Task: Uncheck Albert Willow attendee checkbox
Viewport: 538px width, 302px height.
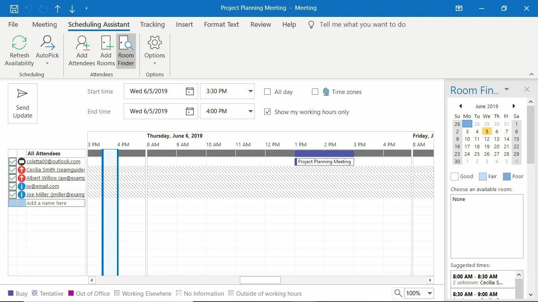Action: coord(13,178)
